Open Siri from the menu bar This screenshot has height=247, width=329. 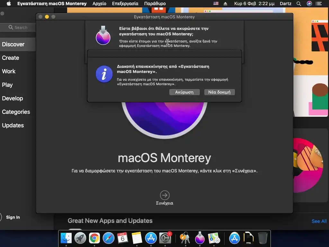point(309,4)
